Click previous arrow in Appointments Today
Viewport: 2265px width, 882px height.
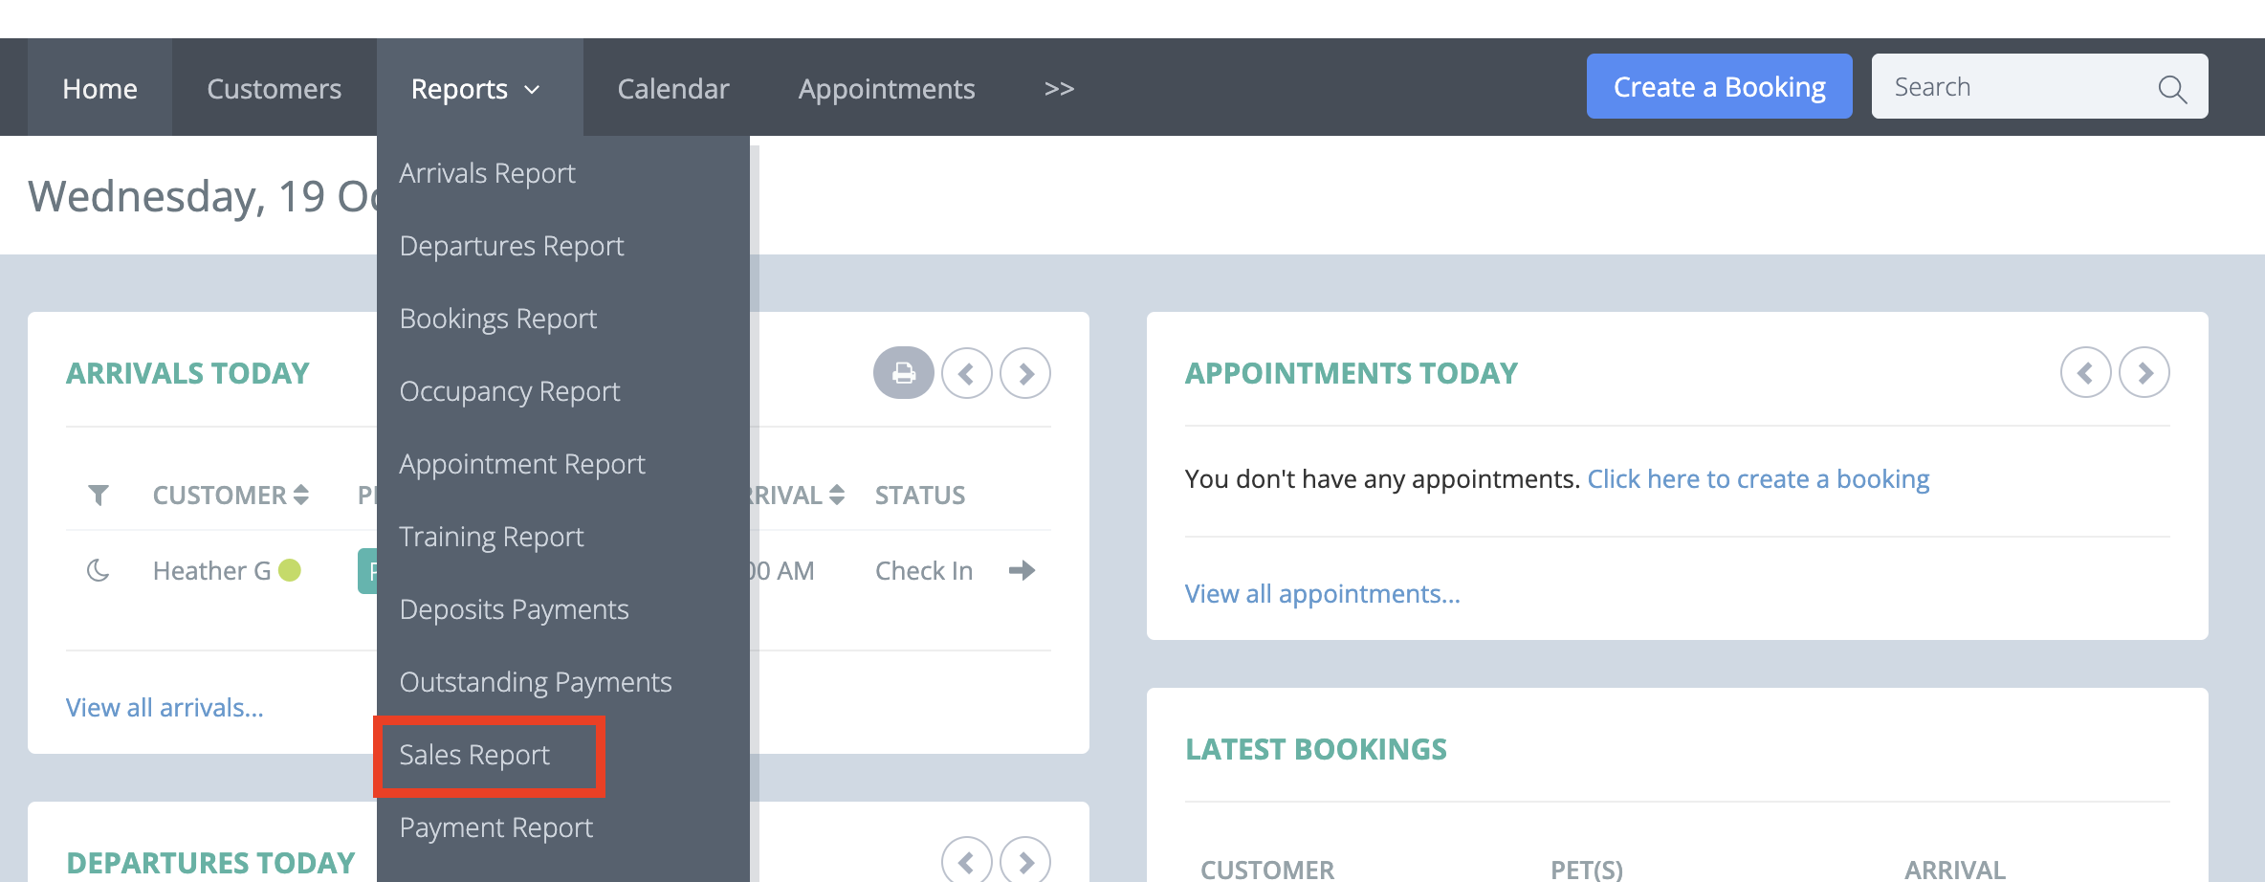pyautogui.click(x=2086, y=372)
